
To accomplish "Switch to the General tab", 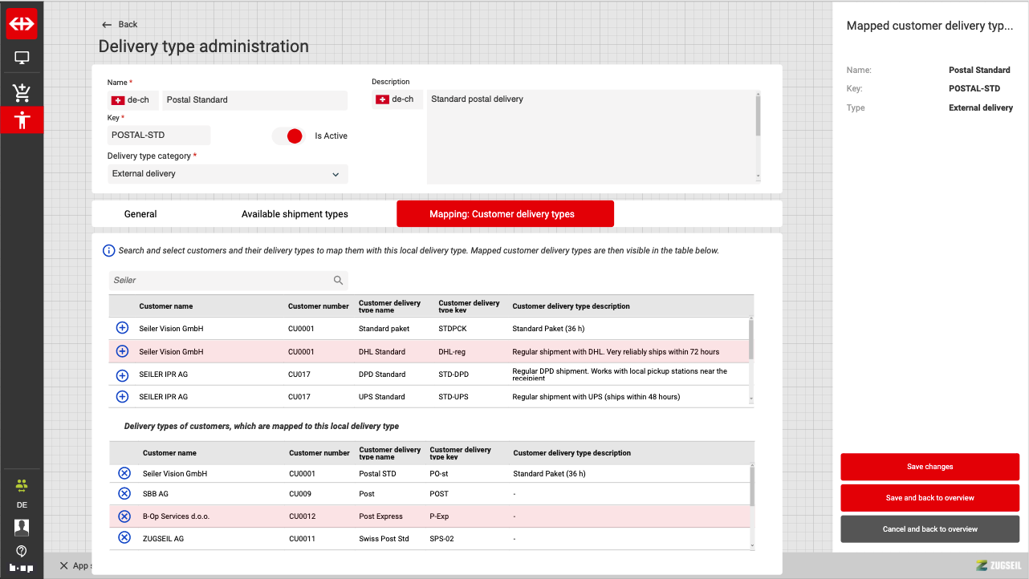I will coord(140,214).
